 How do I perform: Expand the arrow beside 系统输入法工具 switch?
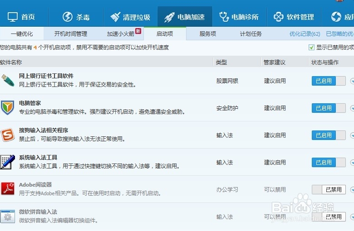[x=352, y=163]
